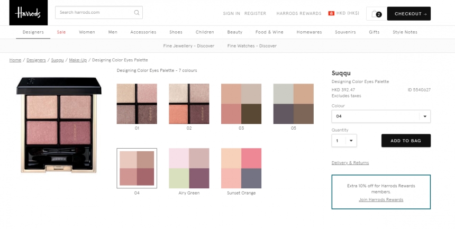Click the Suqqu brand heading
Viewport: 455px width, 229px height.
click(341, 73)
